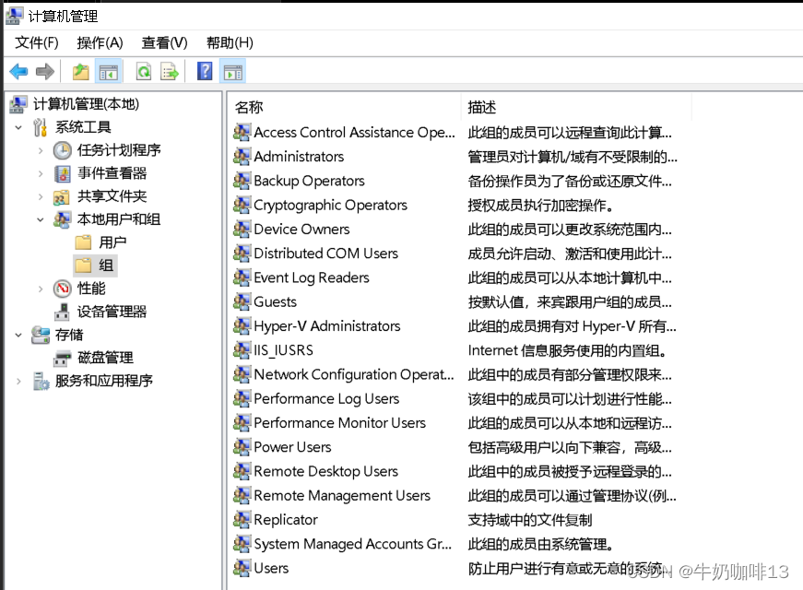Expand the 服务和应用程序 node
803x590 pixels.
click(18, 381)
